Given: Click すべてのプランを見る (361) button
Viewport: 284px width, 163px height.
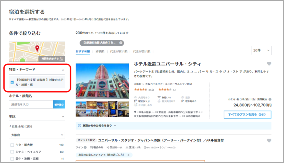Looking at the screenshot, I should (247, 115).
